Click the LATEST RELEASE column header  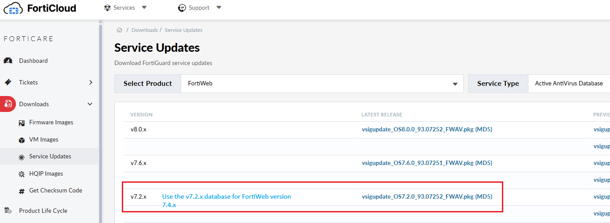click(382, 115)
